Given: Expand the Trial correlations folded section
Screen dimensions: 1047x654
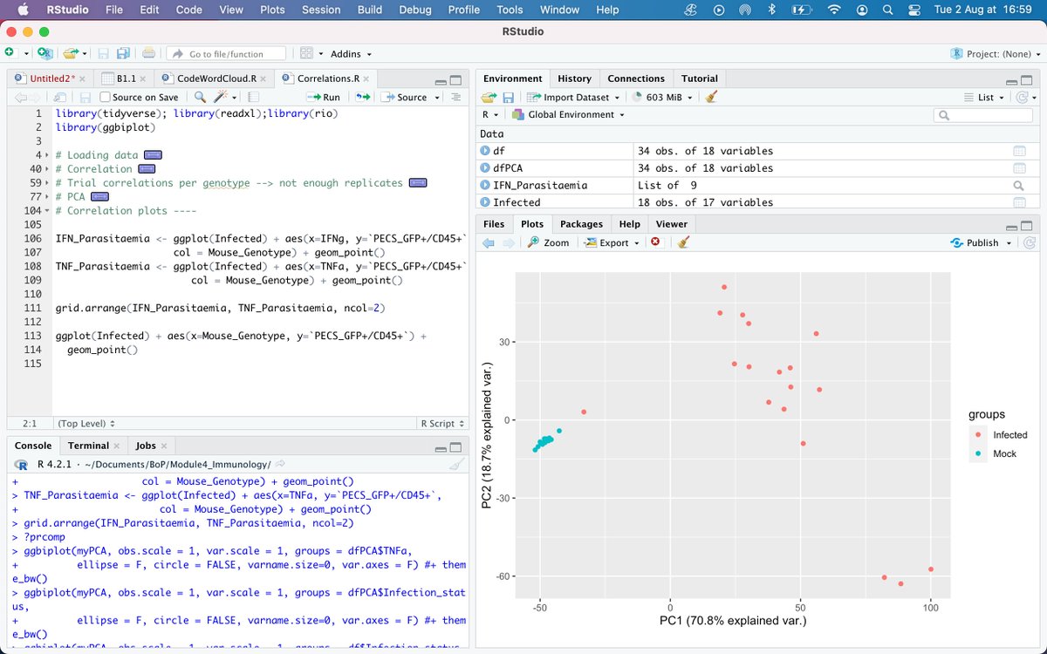Looking at the screenshot, I should coord(418,183).
